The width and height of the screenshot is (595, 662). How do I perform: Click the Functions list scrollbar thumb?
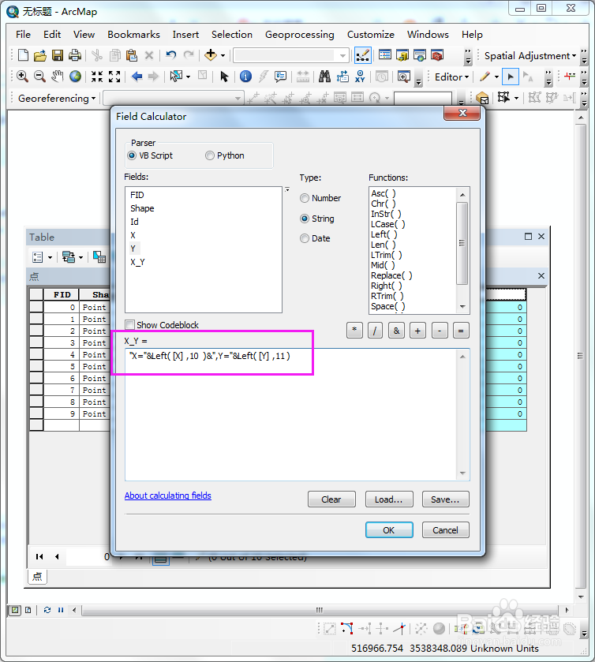462,243
